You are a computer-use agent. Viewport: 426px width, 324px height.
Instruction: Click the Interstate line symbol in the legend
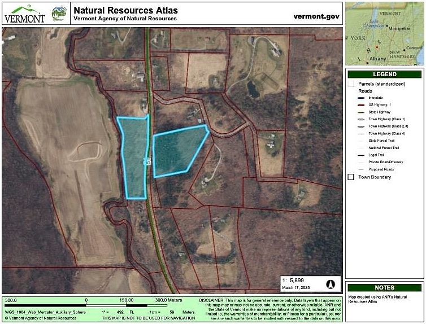click(361, 98)
